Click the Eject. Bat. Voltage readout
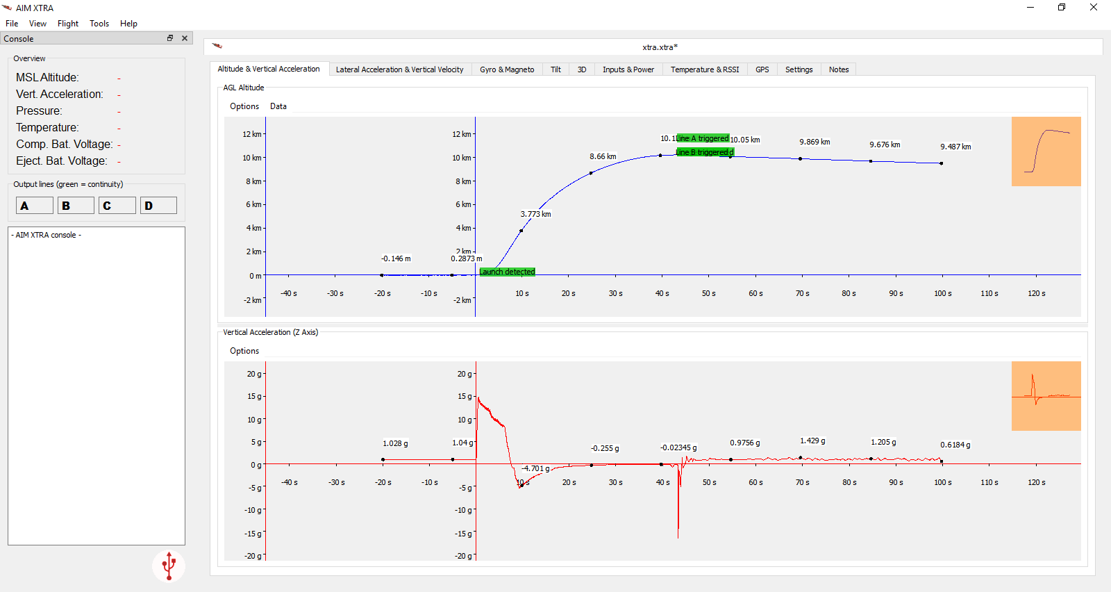The height and width of the screenshot is (592, 1111). point(68,161)
